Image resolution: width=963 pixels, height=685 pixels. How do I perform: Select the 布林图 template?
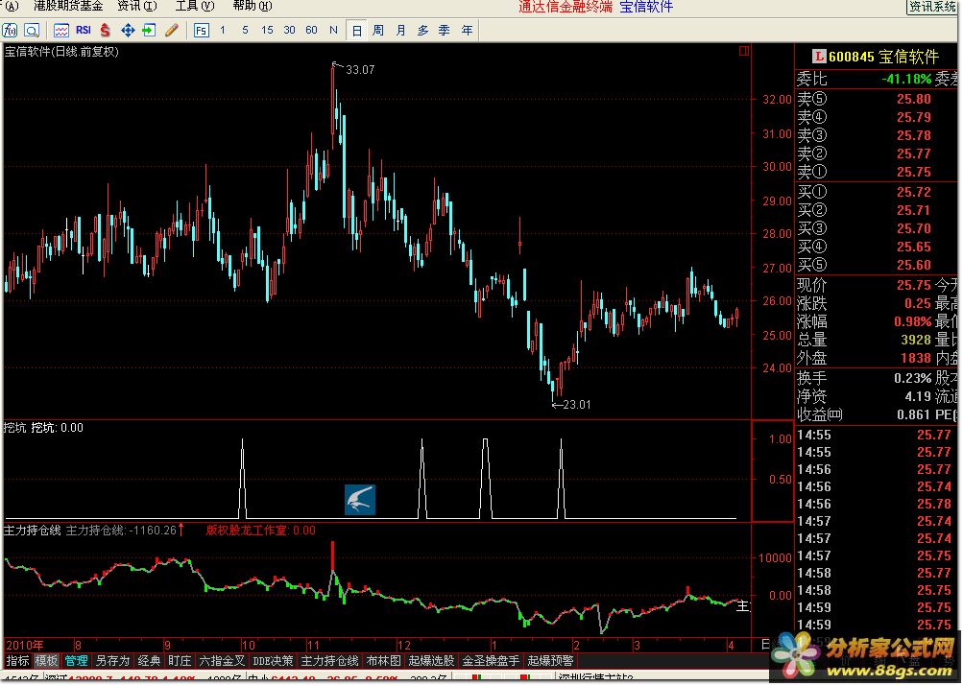pyautogui.click(x=383, y=661)
